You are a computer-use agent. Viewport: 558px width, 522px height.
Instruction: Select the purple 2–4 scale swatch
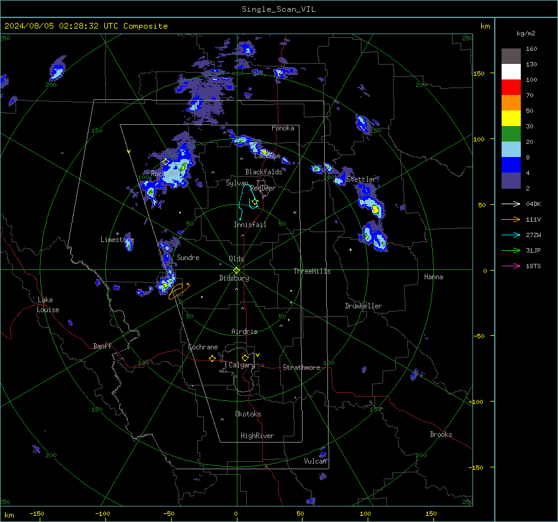pos(511,180)
